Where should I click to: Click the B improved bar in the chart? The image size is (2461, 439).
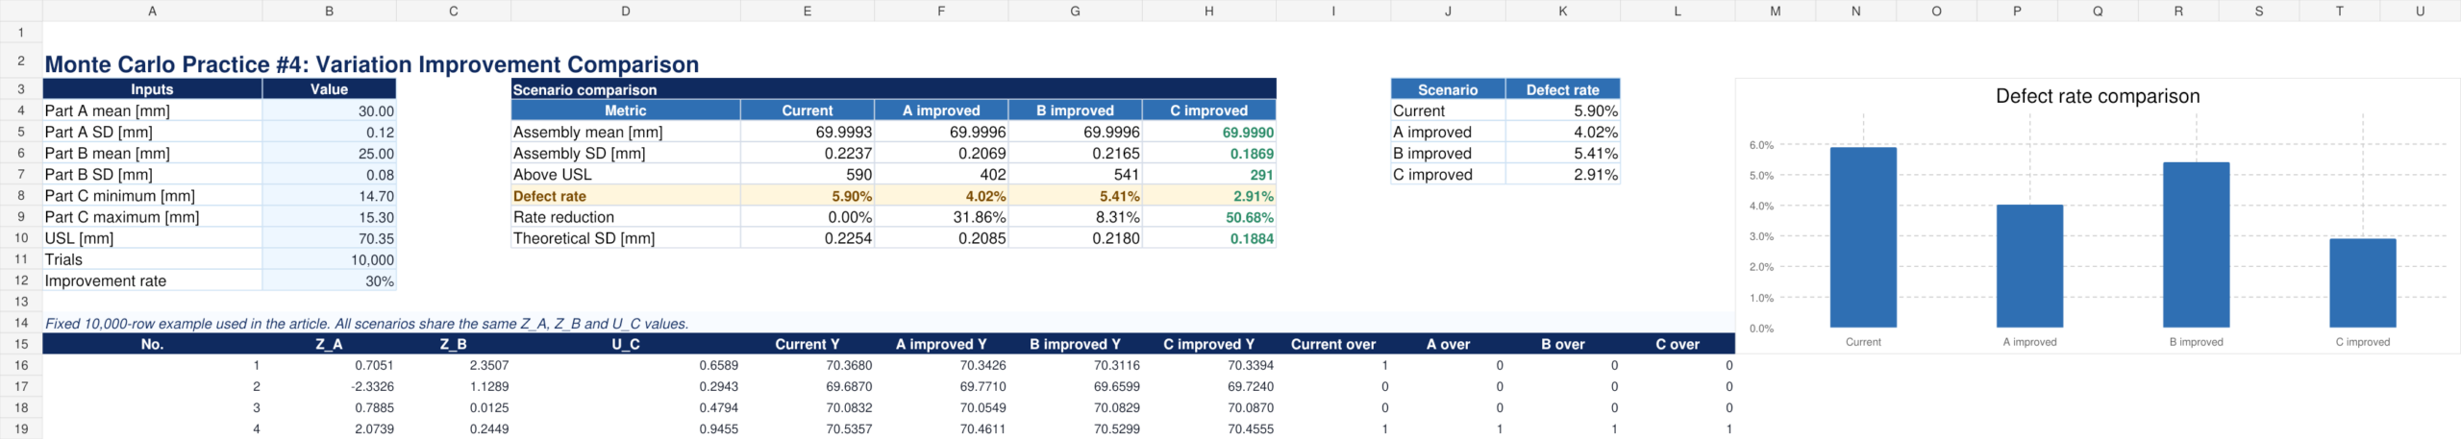point(2196,245)
